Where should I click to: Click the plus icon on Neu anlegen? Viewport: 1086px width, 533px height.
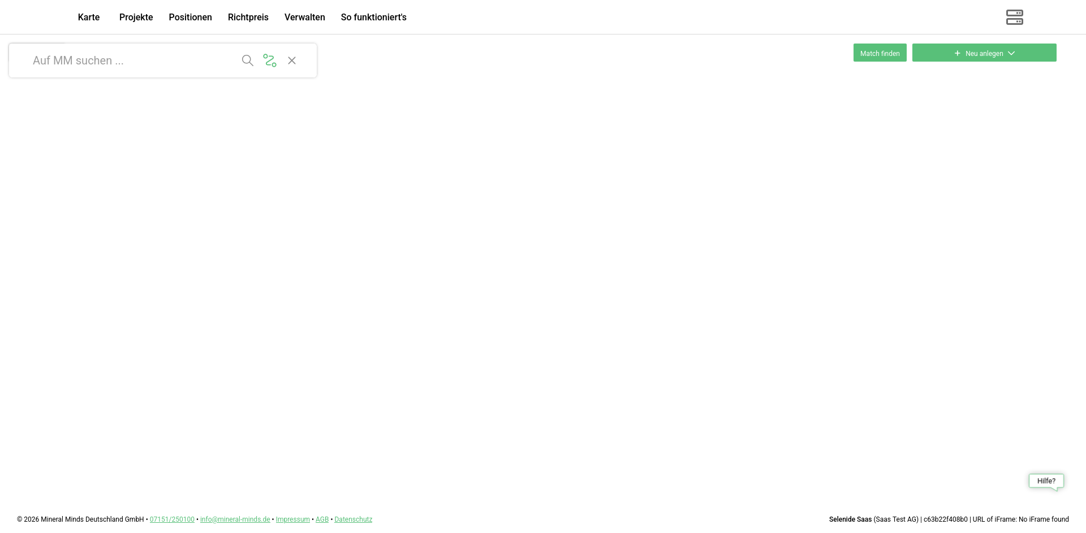click(957, 53)
